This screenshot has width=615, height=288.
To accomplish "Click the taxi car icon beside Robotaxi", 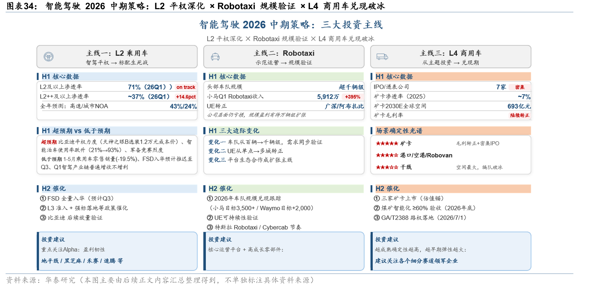I will click(x=215, y=57).
